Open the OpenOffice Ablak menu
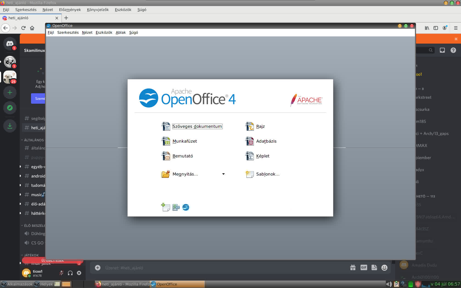 (121, 33)
